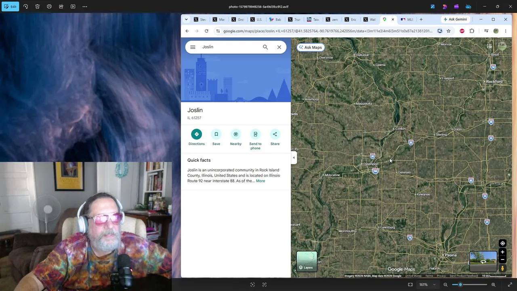
Task: Open the Google apps grid on the map
Action: click(489, 46)
